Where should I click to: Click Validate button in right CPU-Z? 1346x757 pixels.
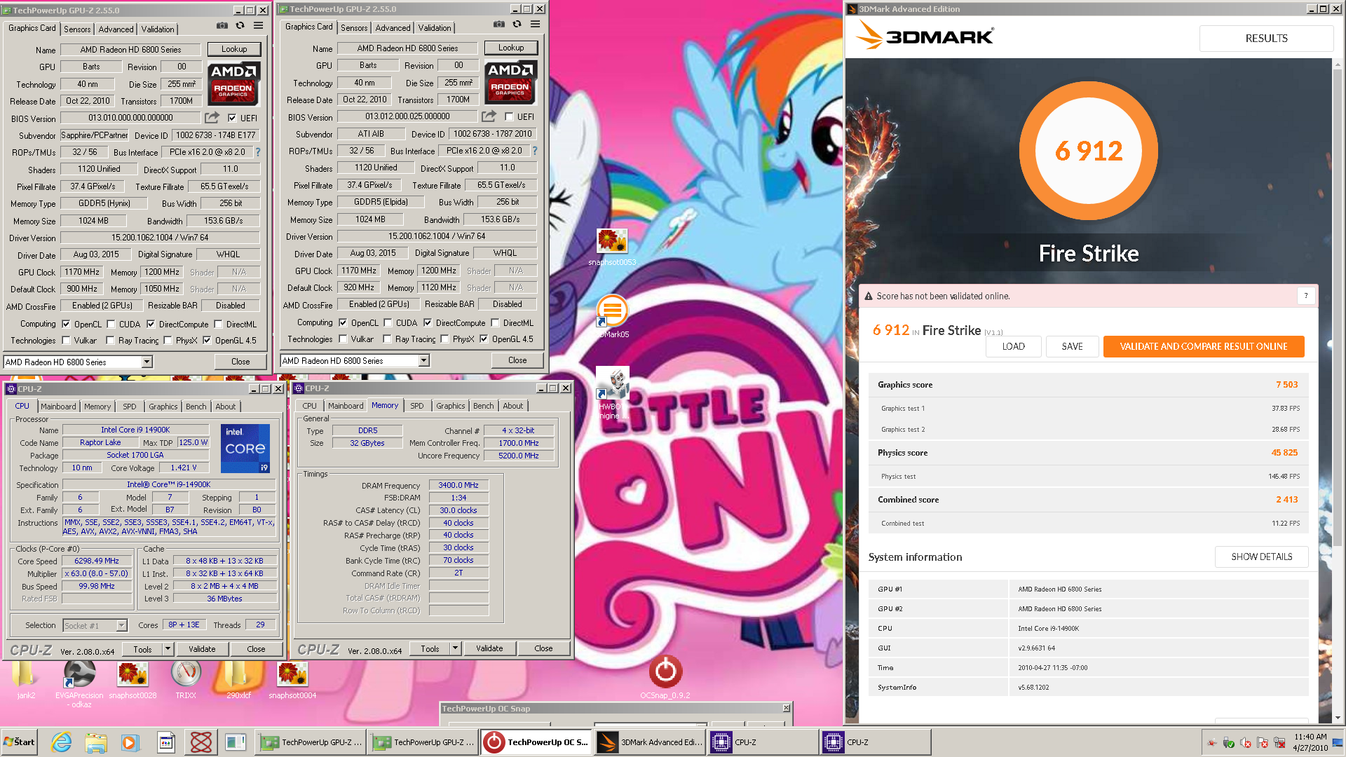point(489,648)
